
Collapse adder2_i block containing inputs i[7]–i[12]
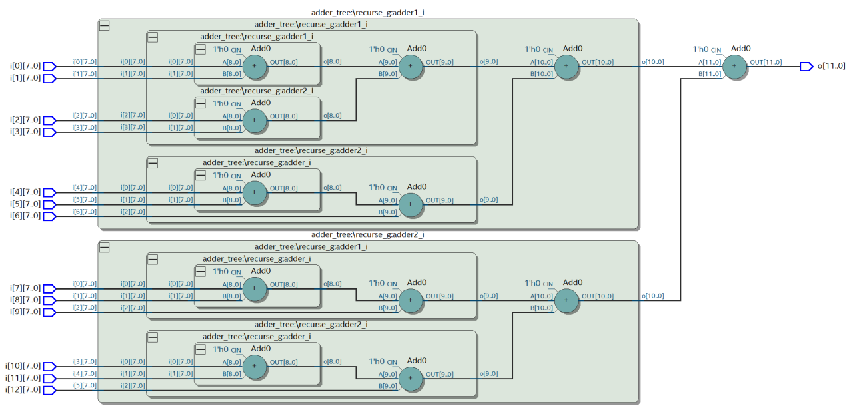click(104, 247)
